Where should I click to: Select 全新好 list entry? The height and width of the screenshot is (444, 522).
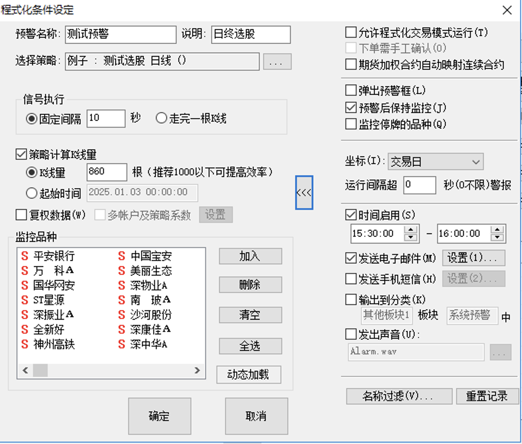click(49, 330)
